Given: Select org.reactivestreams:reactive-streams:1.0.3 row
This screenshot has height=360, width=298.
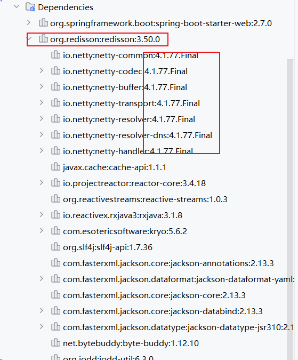Looking at the screenshot, I should (145, 199).
